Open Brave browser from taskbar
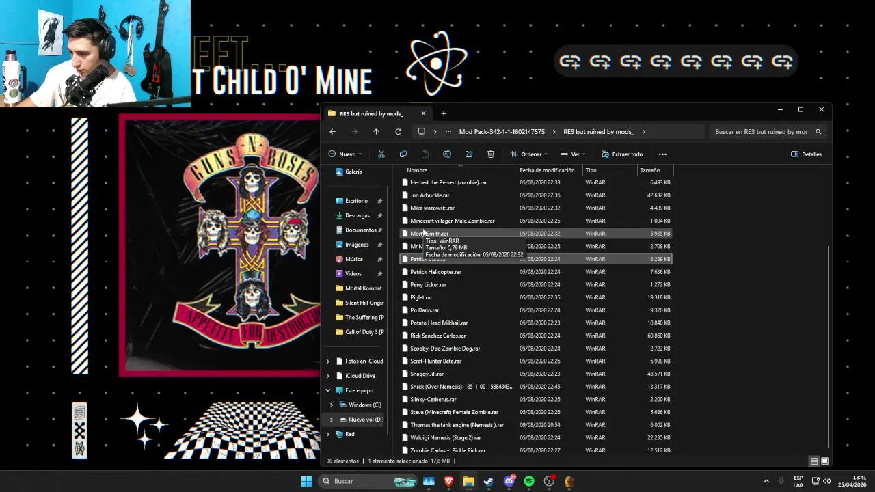The height and width of the screenshot is (492, 875). 448,481
